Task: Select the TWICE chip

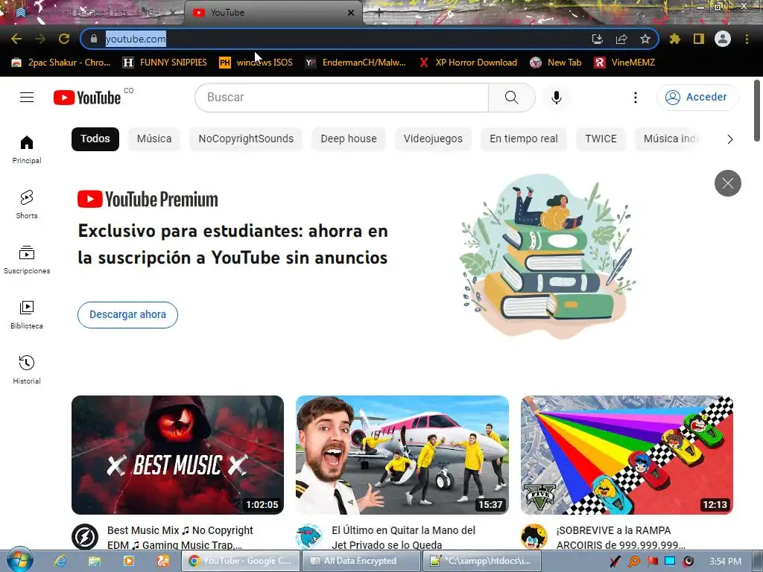Action: point(601,139)
